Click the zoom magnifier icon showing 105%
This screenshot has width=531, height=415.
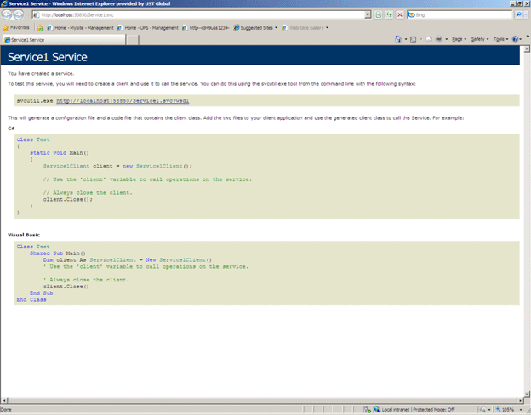(498, 410)
